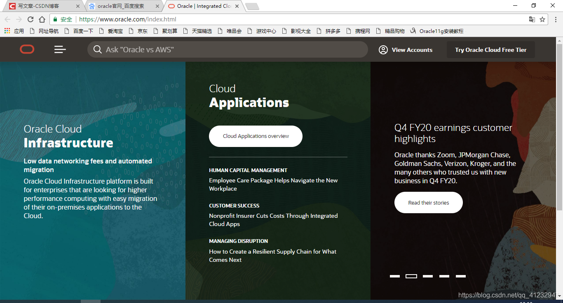This screenshot has width=563, height=303.
Task: Open the 携程网 bookmark
Action: (x=359, y=31)
